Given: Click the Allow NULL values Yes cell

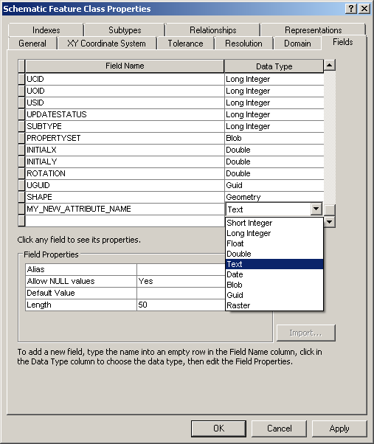Looking at the screenshot, I should (181, 281).
